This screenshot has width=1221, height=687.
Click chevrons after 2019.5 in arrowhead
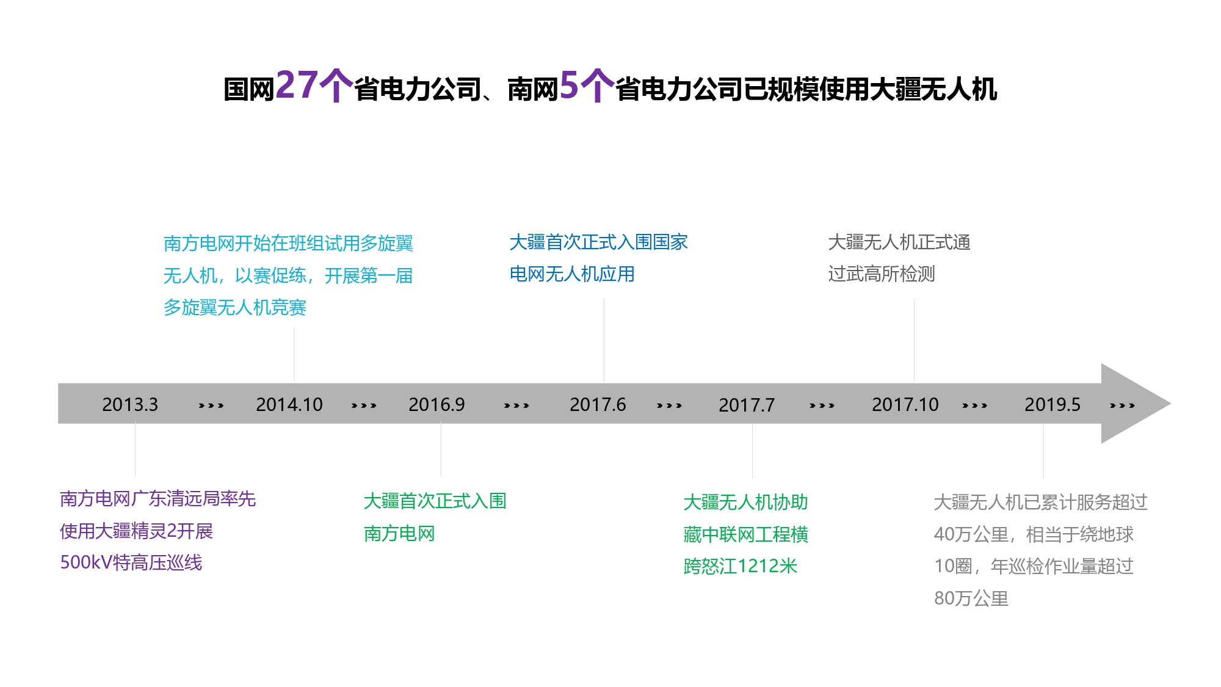click(1122, 405)
